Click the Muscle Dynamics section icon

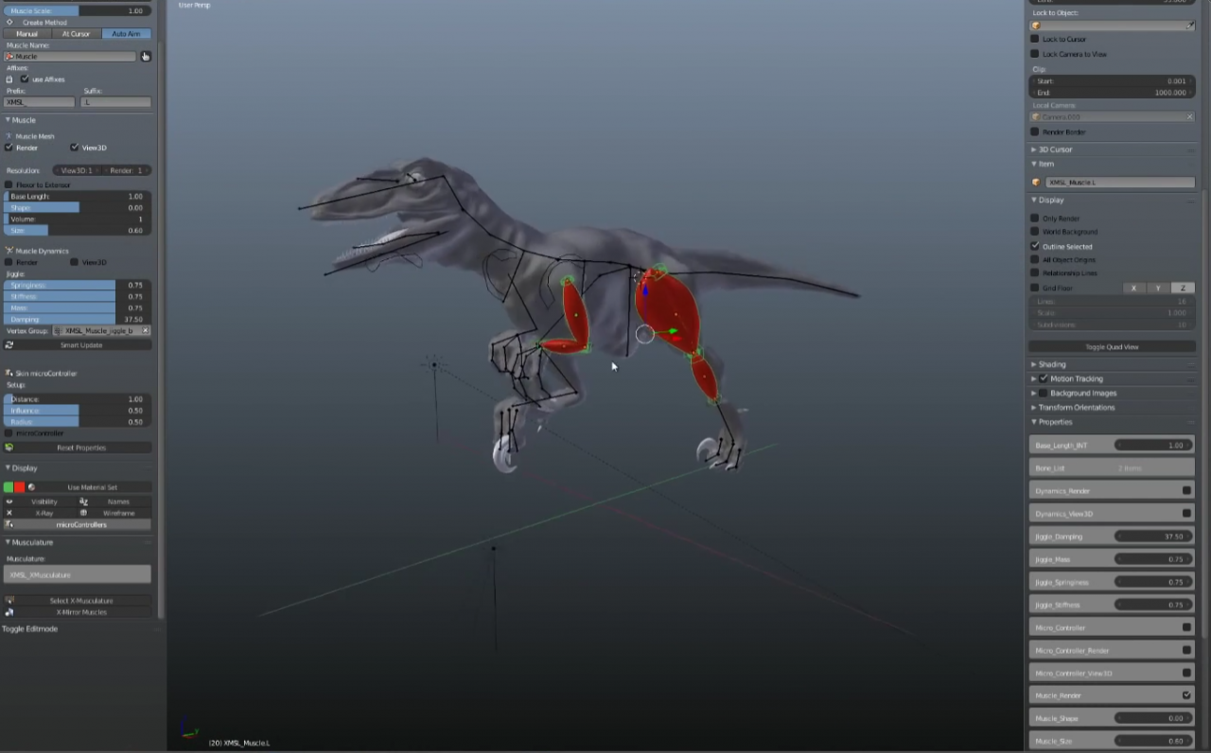point(9,251)
